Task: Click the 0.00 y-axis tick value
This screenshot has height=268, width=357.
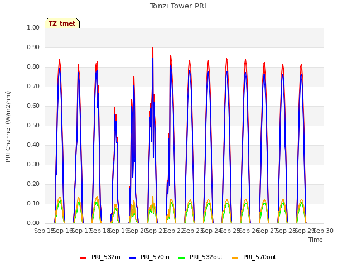Action: pos(33,223)
